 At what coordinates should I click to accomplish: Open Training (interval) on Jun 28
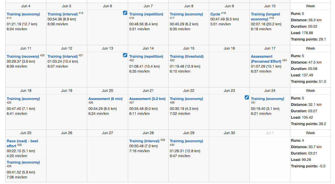click(x=144, y=141)
